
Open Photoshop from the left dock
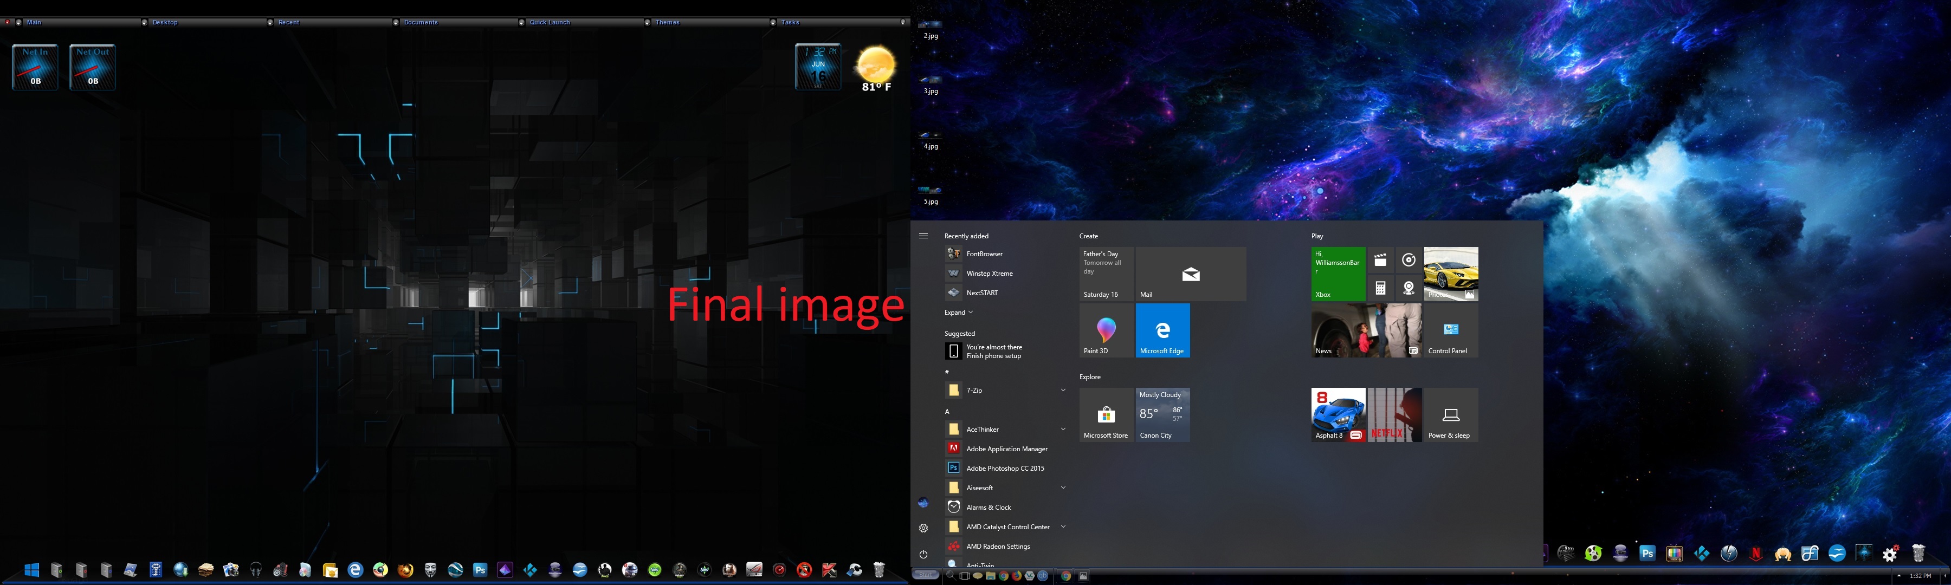[480, 570]
